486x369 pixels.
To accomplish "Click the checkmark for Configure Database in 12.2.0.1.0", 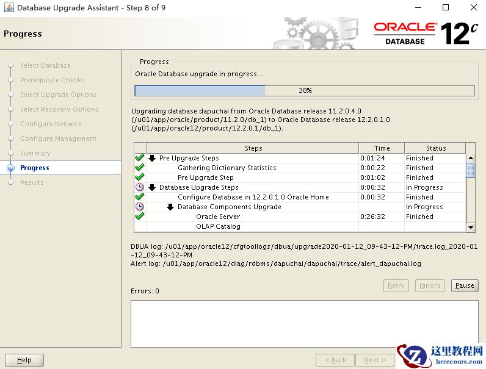I will tap(140, 196).
